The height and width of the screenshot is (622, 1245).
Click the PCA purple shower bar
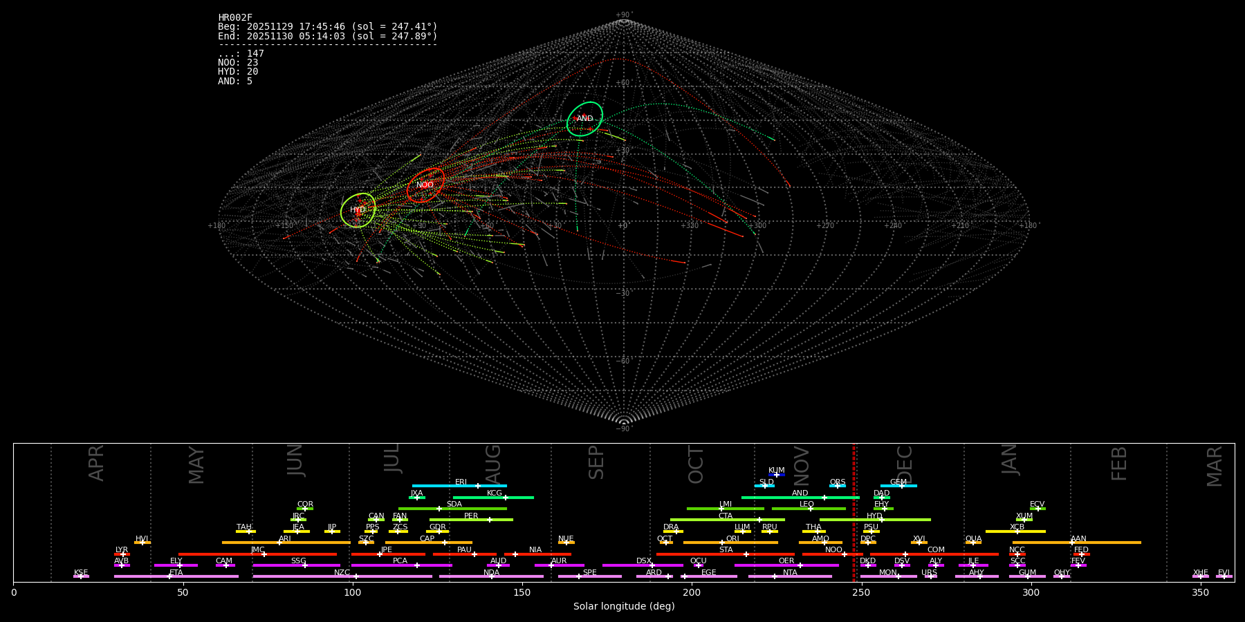point(401,565)
